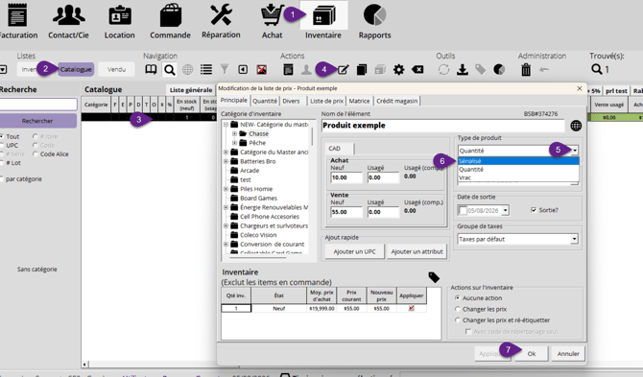
Task: Click the globe icon beside product name
Action: 576,126
